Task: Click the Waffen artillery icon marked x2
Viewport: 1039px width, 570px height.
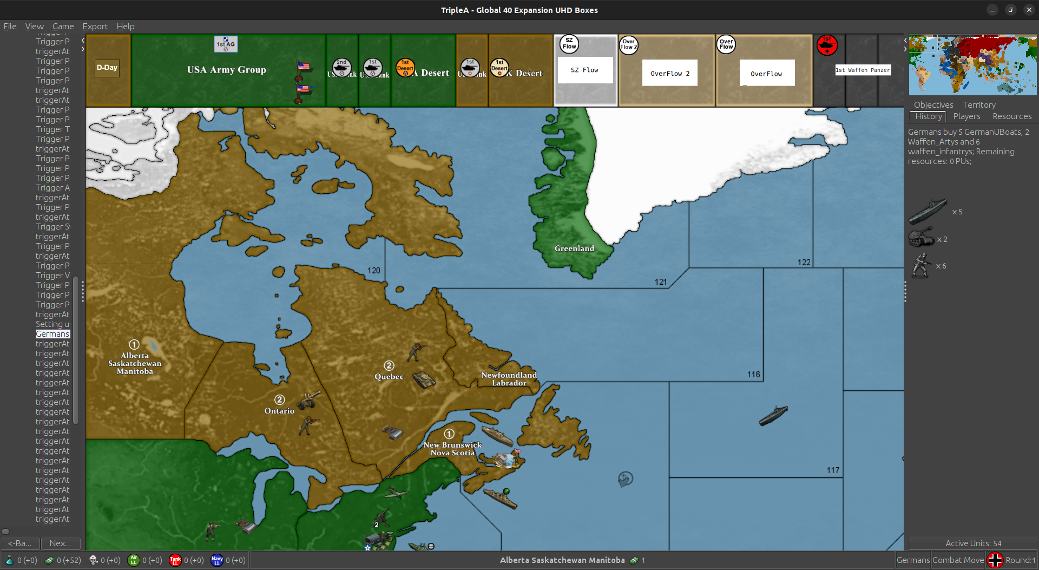Action: (921, 238)
